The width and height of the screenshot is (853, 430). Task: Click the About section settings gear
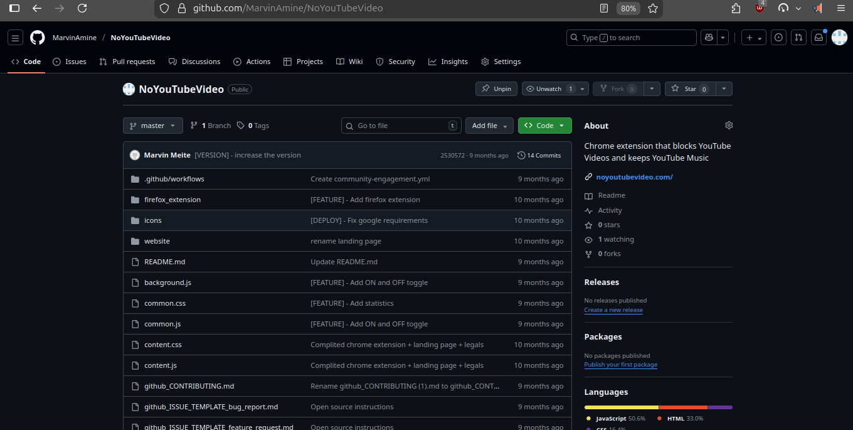coord(728,126)
